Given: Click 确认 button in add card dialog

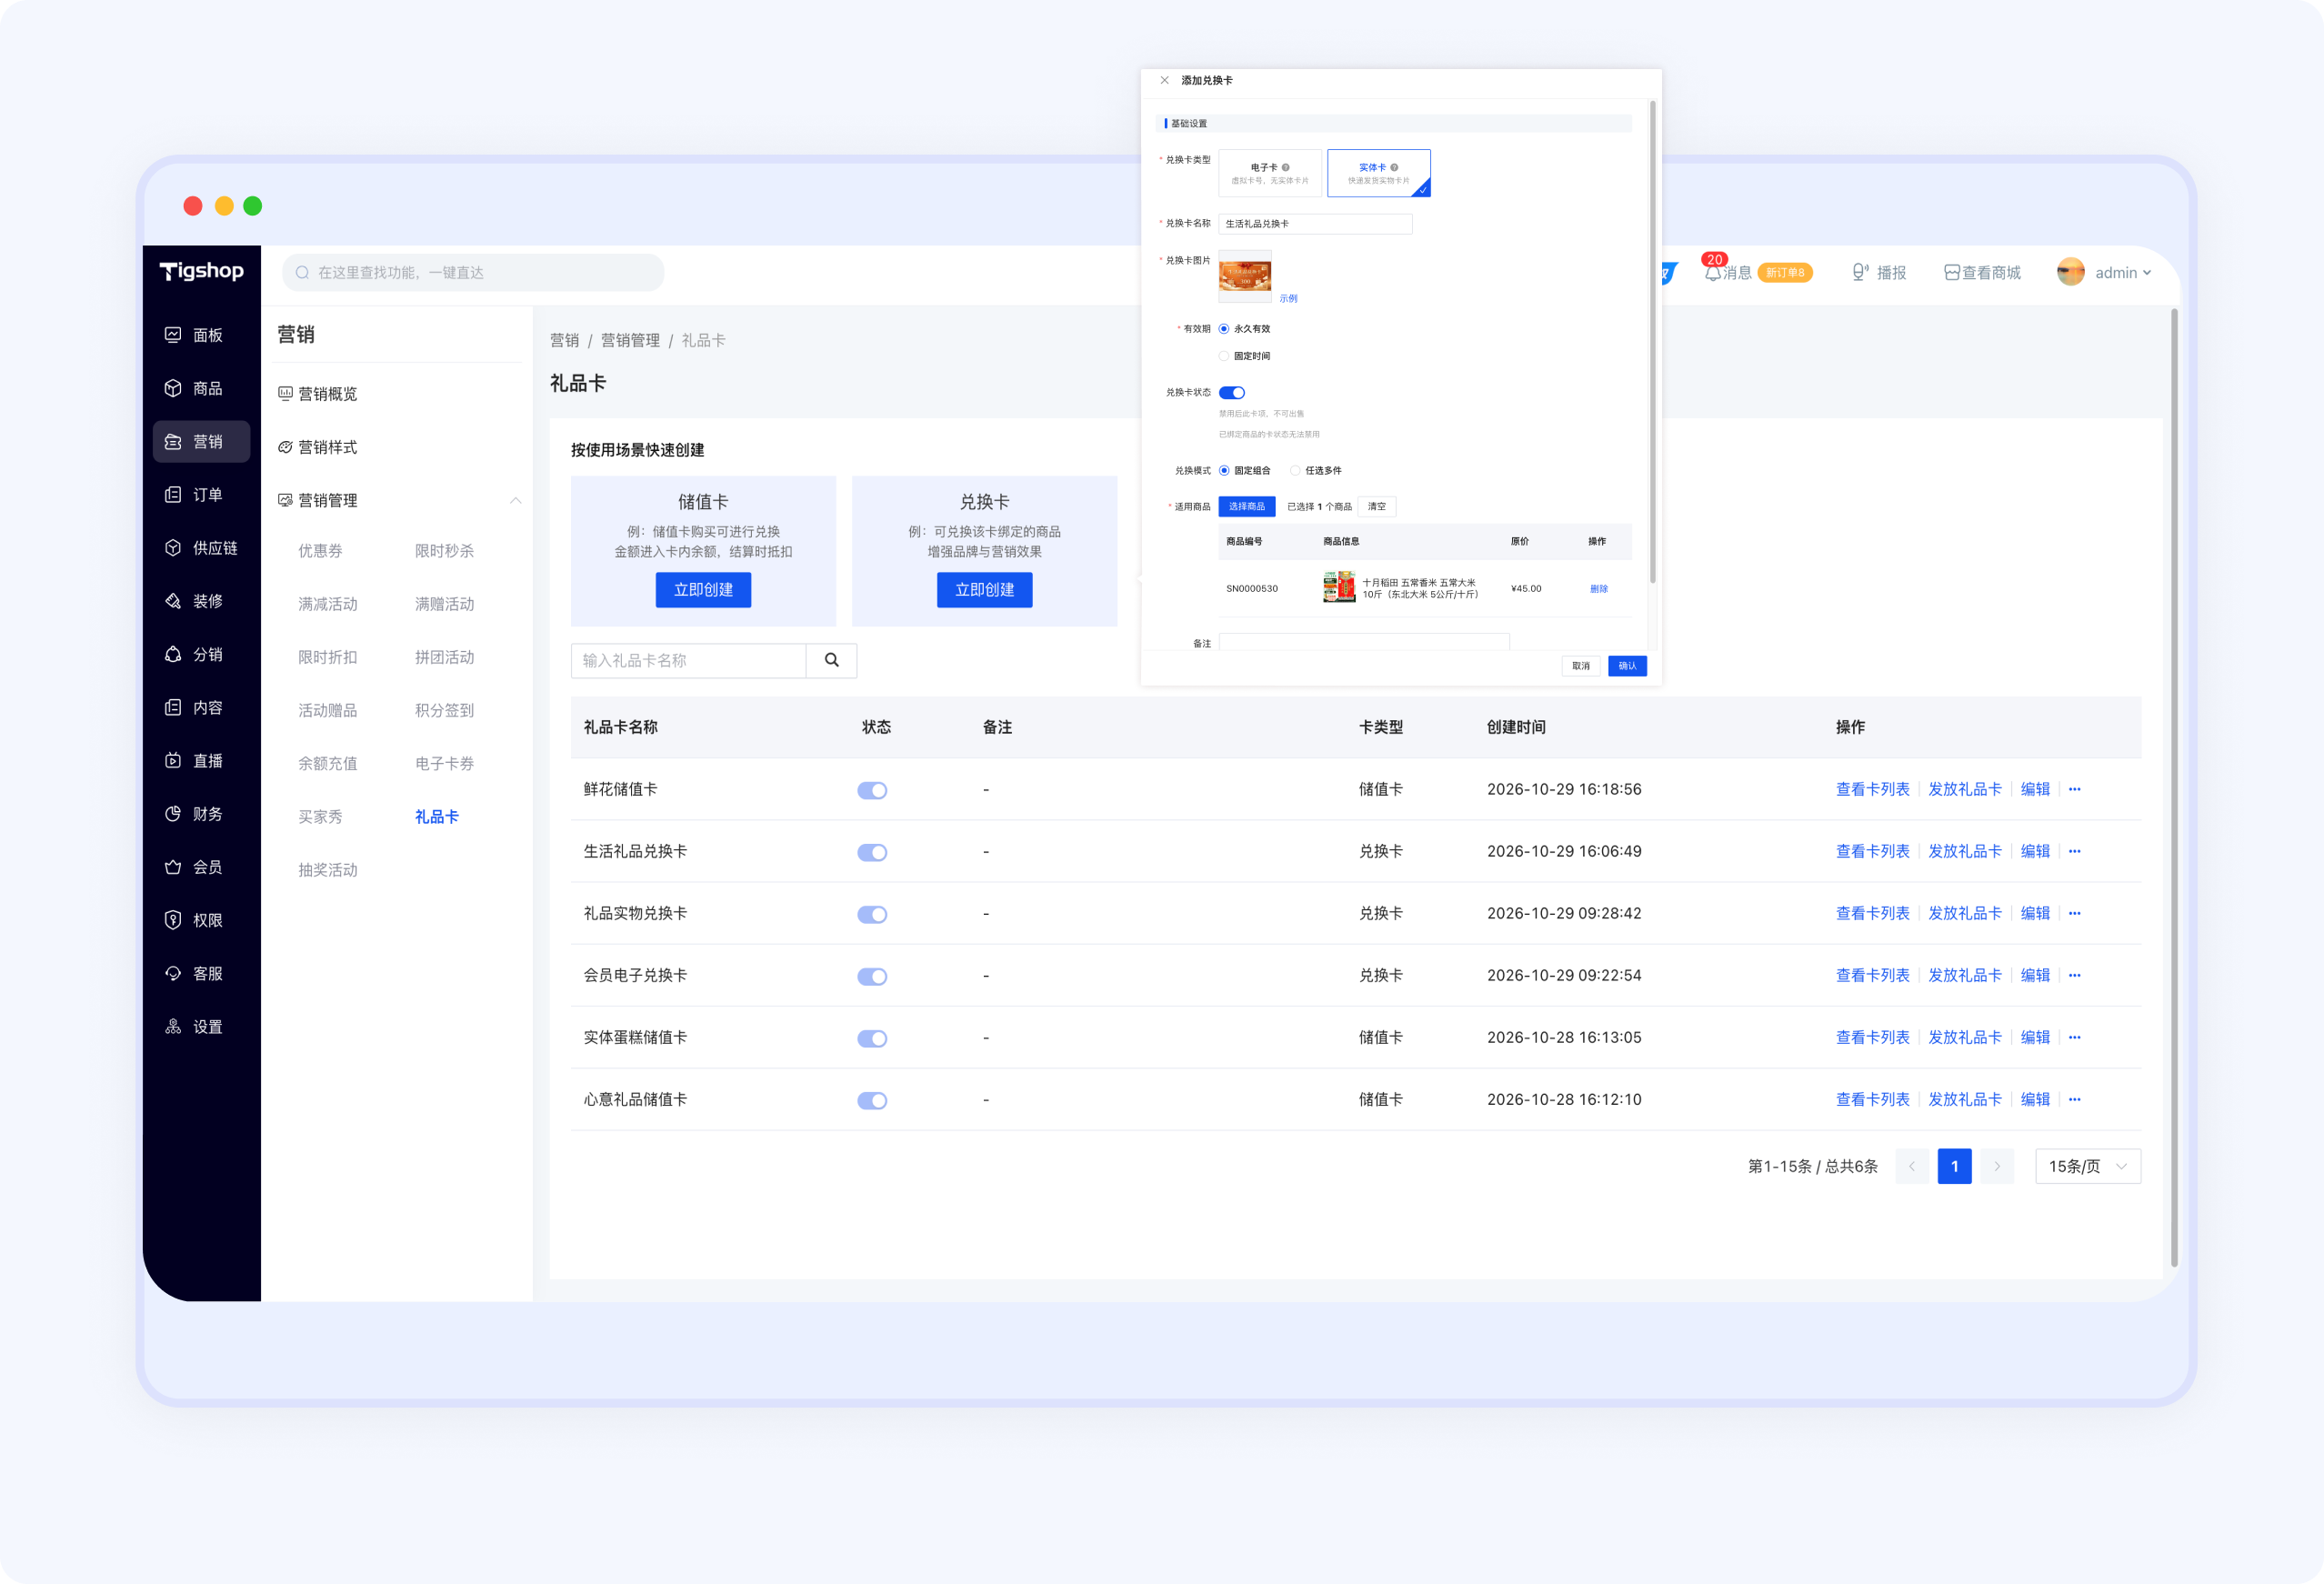Looking at the screenshot, I should (1627, 666).
